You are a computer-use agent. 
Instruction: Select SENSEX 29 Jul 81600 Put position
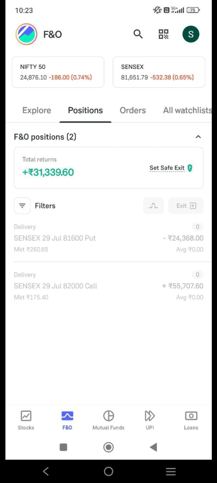[x=108, y=238]
